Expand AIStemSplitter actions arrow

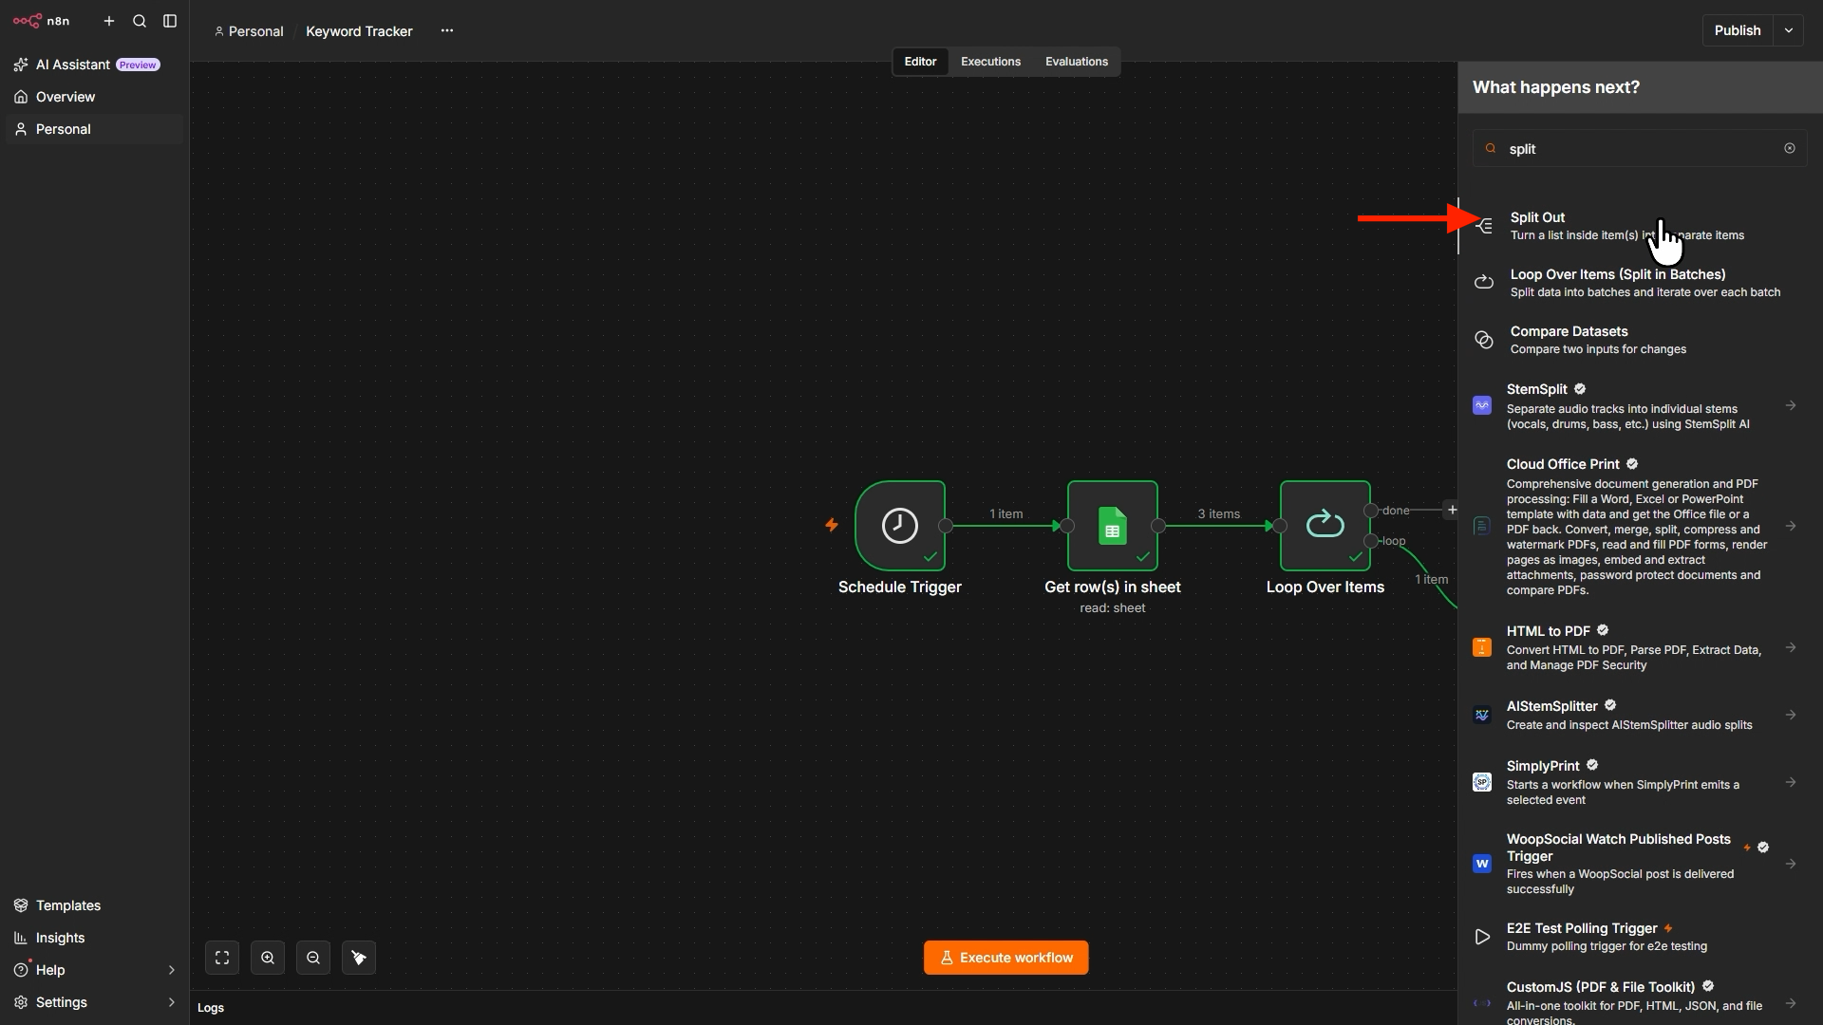[1791, 716]
